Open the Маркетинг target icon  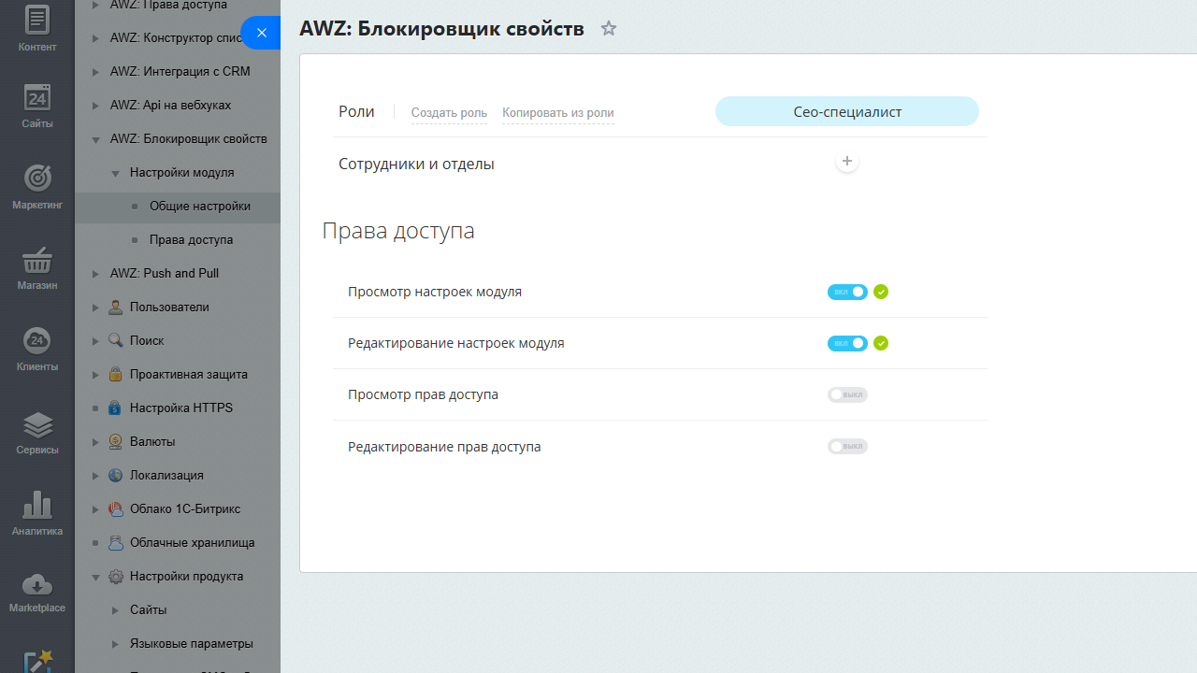click(37, 178)
